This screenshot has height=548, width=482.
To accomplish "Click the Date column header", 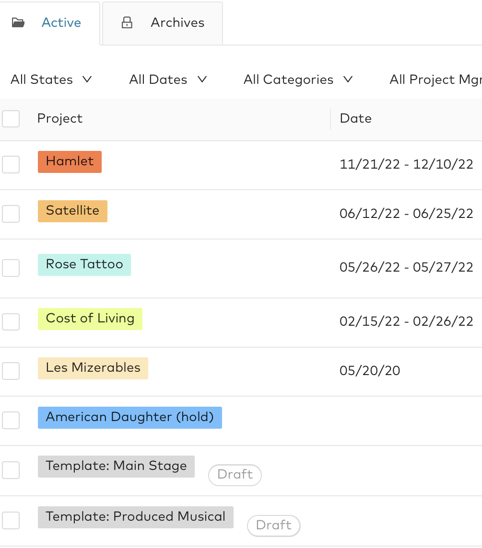I will (355, 119).
